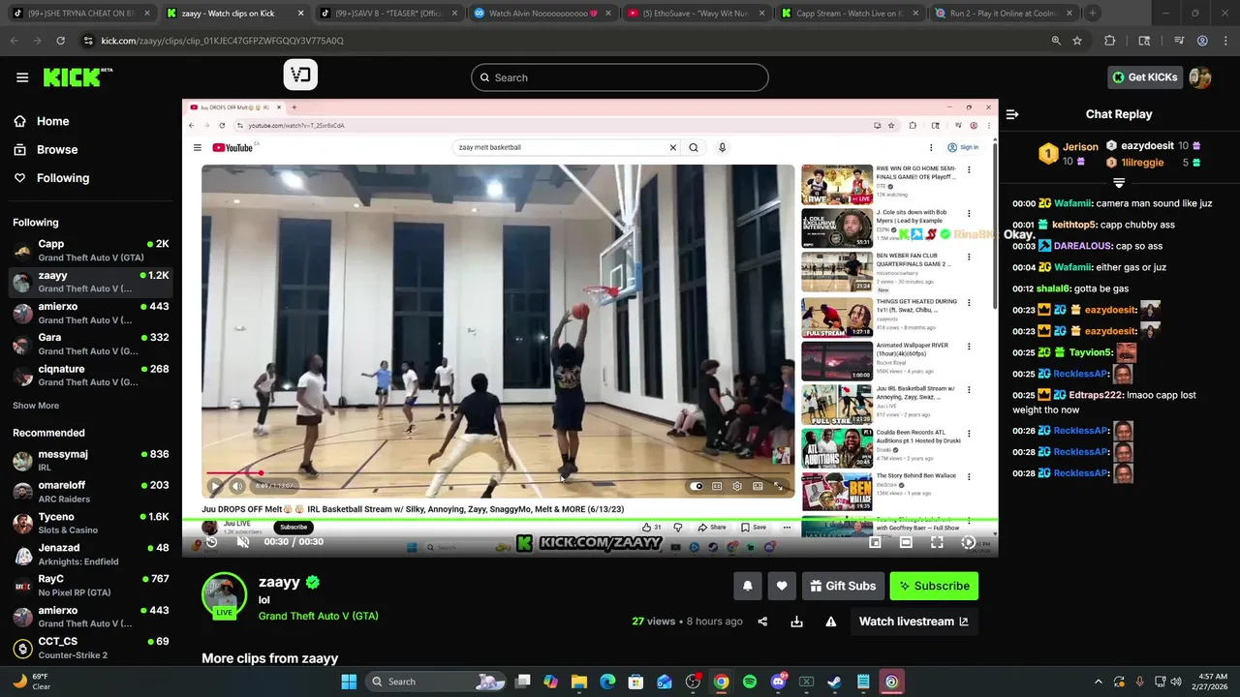Go back in Chrome

[x=15, y=41]
